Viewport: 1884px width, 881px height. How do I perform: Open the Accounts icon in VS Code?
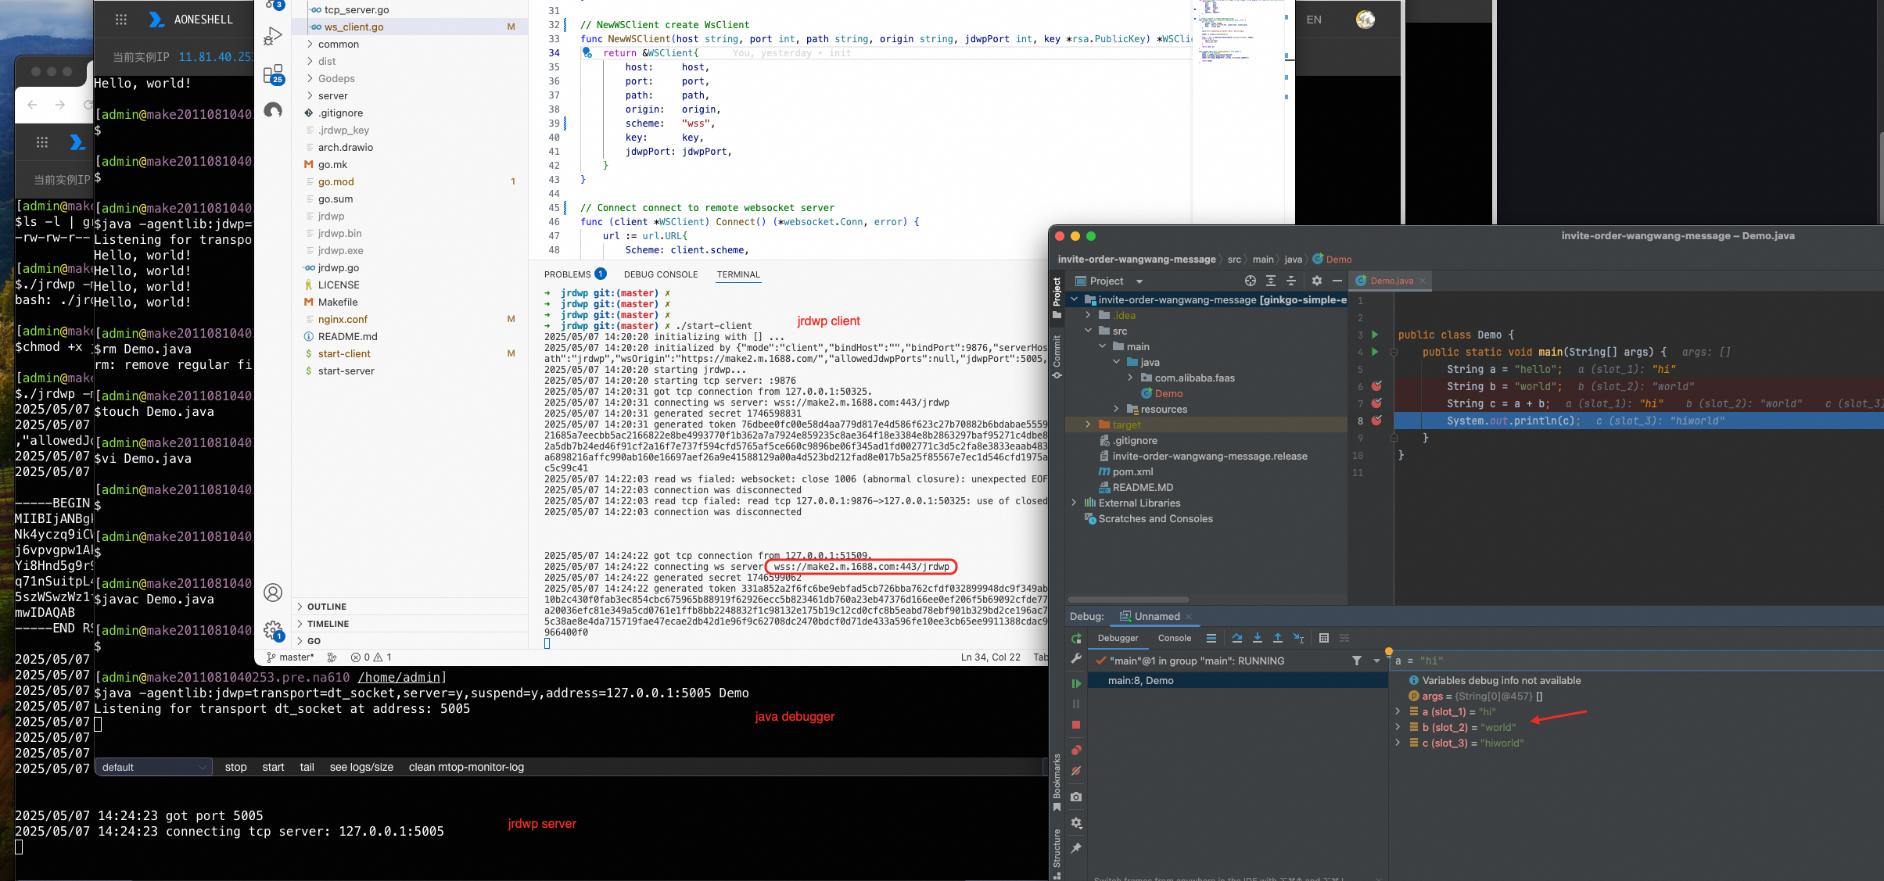tap(273, 593)
